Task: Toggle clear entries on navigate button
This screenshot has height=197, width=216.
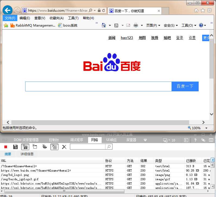Action: pos(54,147)
